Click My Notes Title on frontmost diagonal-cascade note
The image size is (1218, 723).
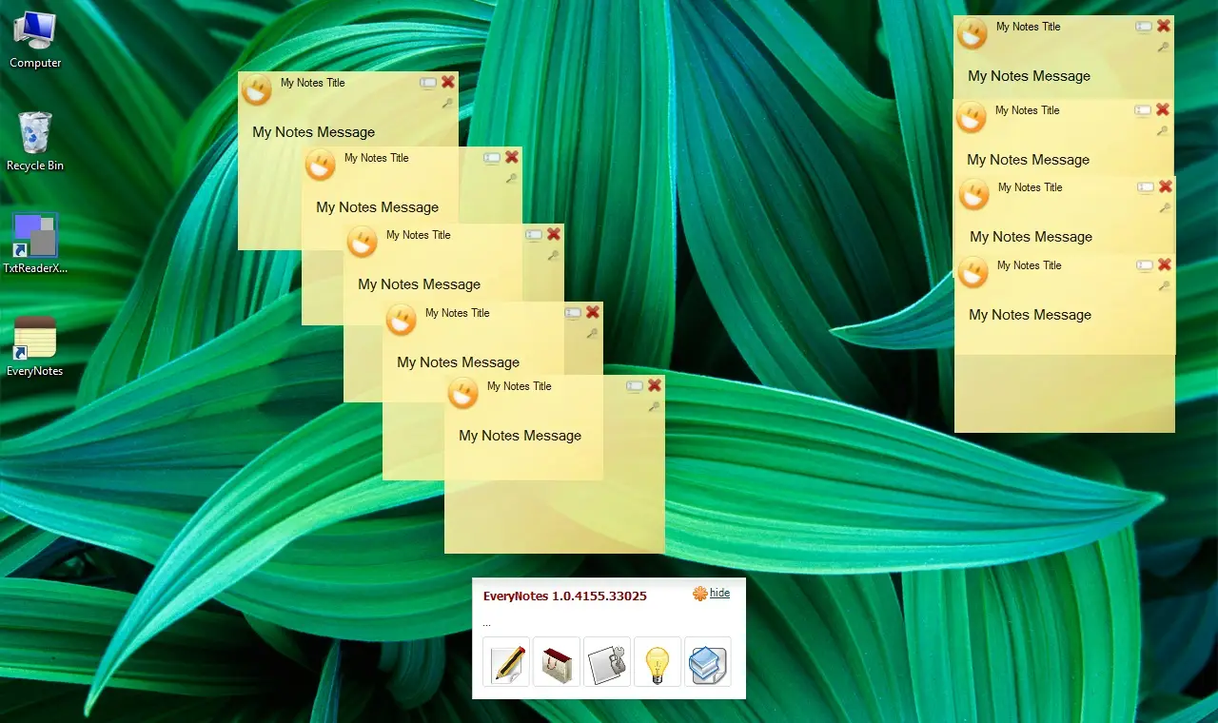pos(520,386)
